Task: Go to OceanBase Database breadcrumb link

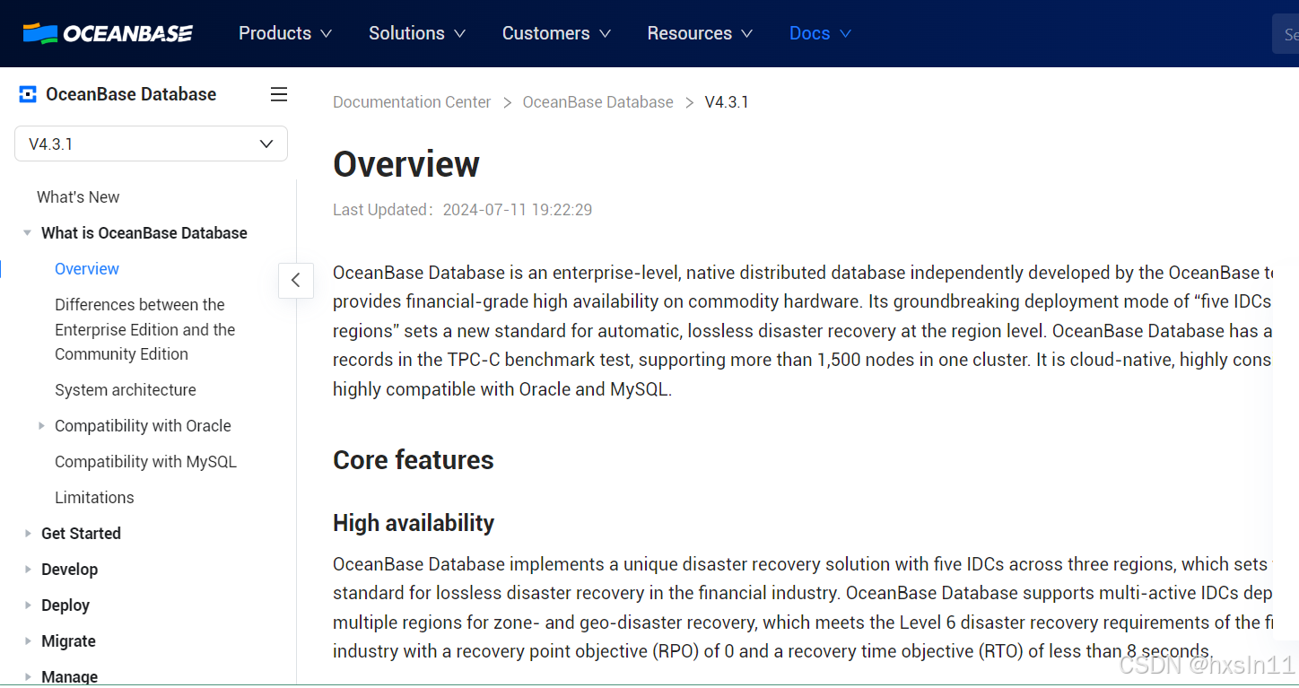Action: pos(597,102)
